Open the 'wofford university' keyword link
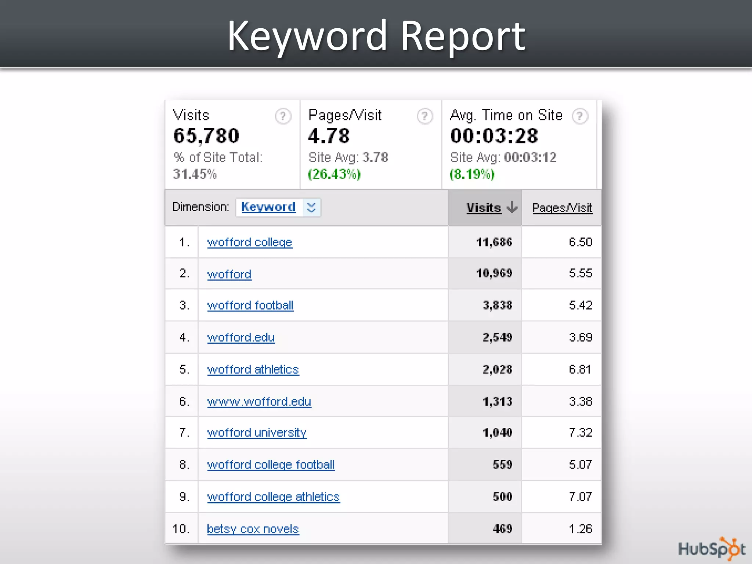The image size is (752, 564). 257,433
